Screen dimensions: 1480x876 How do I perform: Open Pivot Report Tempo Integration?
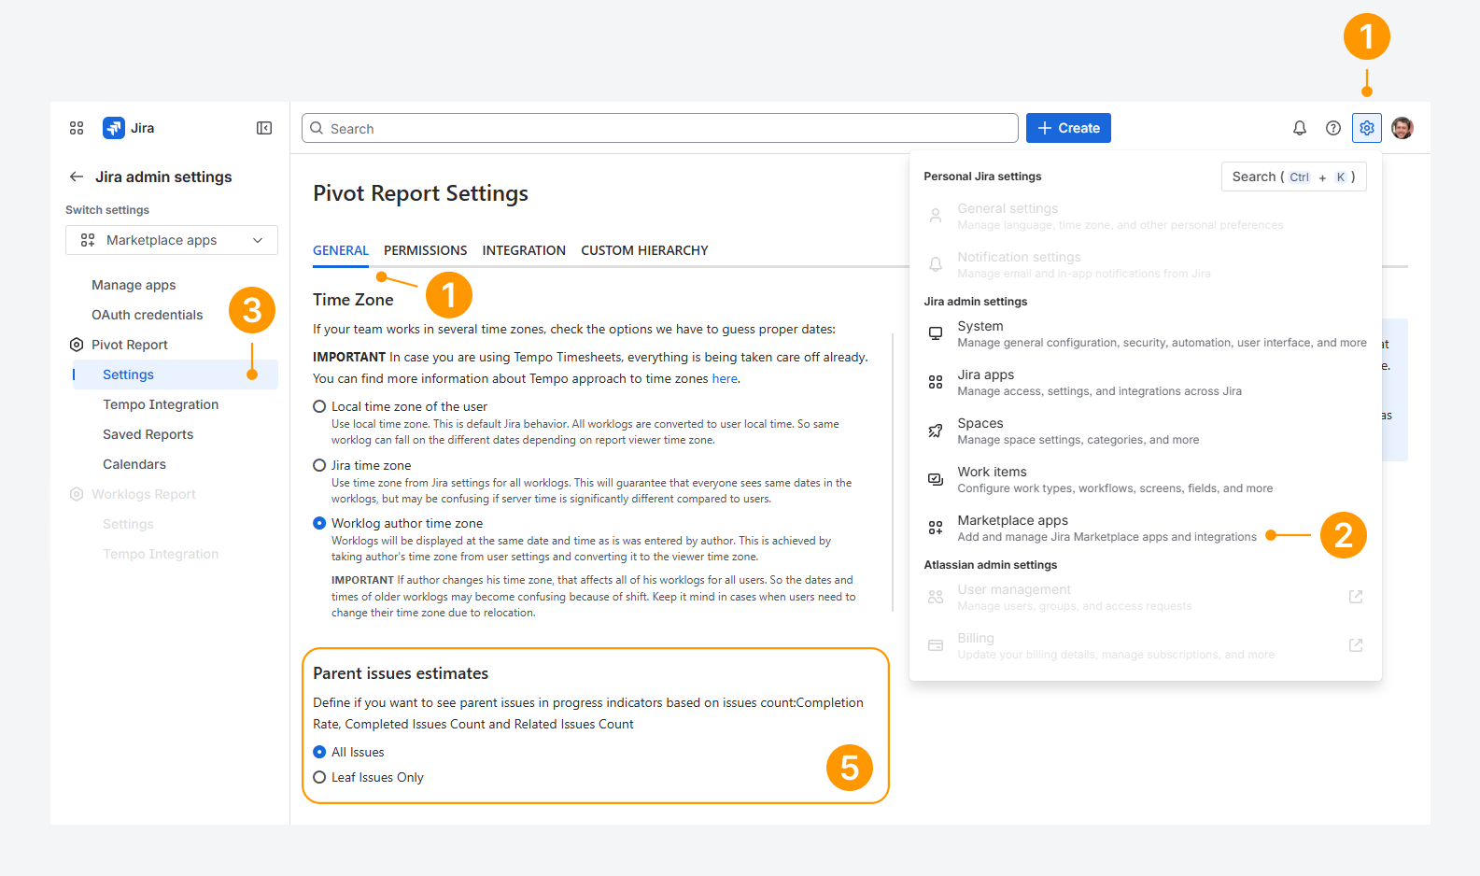[x=161, y=404]
